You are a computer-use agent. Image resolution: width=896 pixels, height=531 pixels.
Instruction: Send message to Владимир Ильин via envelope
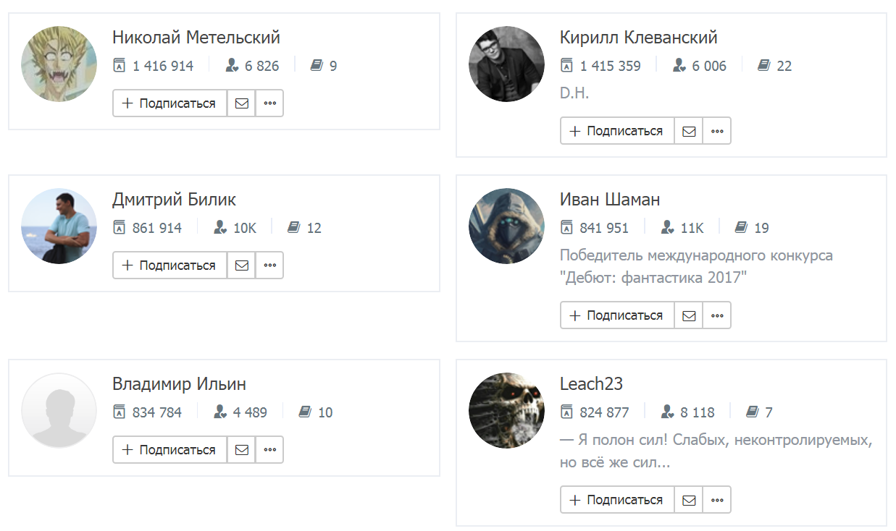[241, 450]
